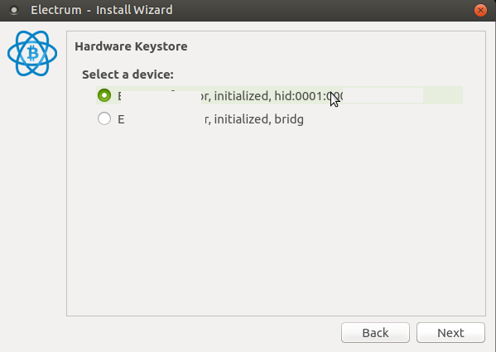Click the 'Install Wizard' title text
The width and height of the screenshot is (496, 352).
134,10
